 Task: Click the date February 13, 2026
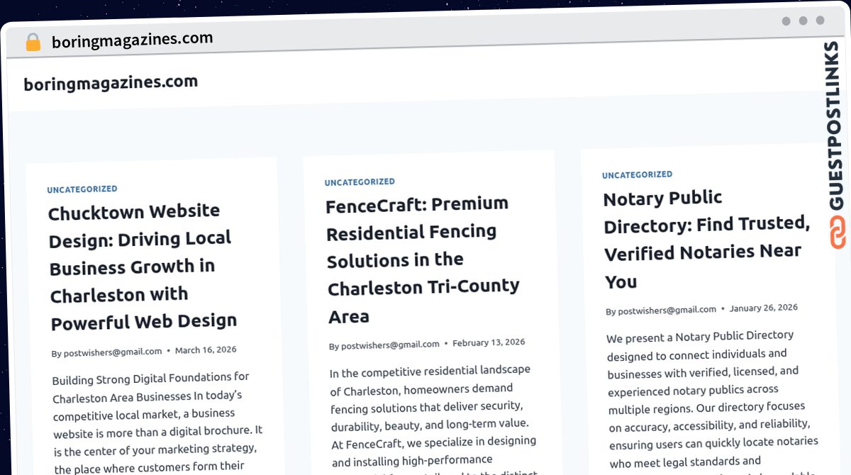point(489,342)
